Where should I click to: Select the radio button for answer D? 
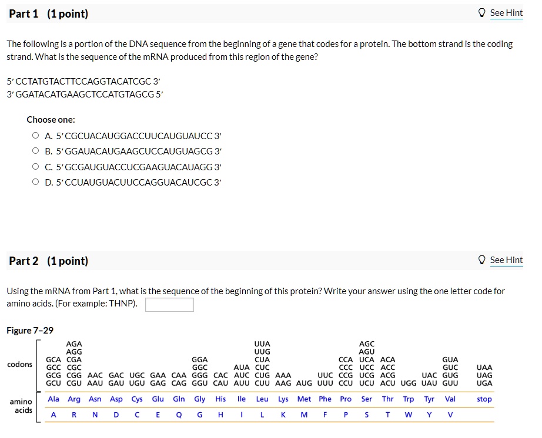point(35,183)
